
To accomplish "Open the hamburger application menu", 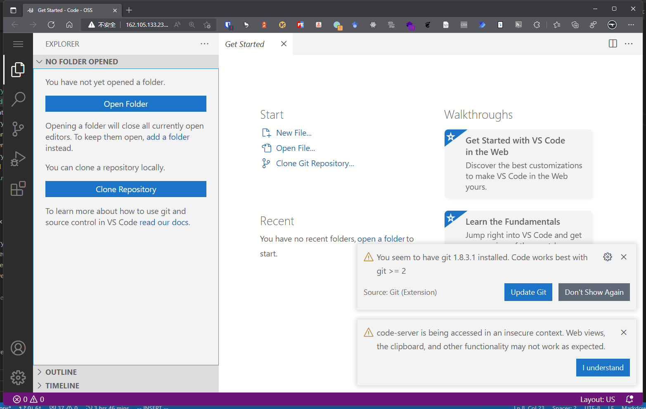I will [x=18, y=44].
